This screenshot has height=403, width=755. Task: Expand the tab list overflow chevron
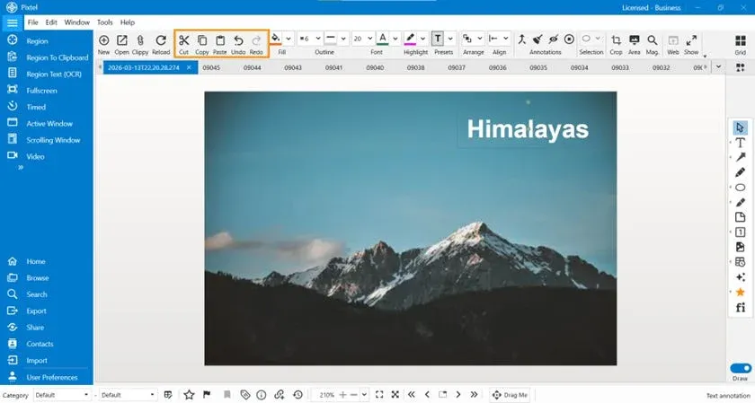coord(718,67)
